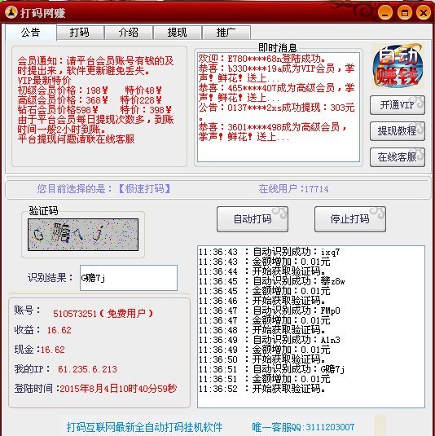Click the 在线用户:17714 text
The image size is (435, 436).
click(293, 189)
